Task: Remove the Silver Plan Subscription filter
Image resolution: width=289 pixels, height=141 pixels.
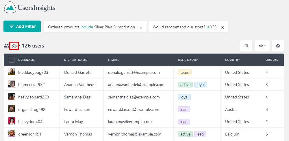Action: (141, 27)
